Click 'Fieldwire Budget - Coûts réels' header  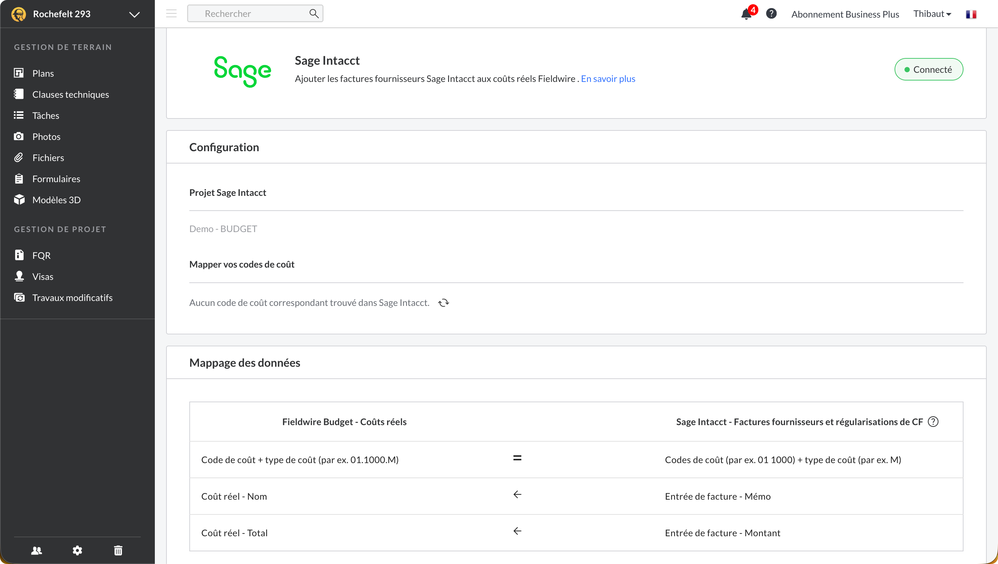344,422
